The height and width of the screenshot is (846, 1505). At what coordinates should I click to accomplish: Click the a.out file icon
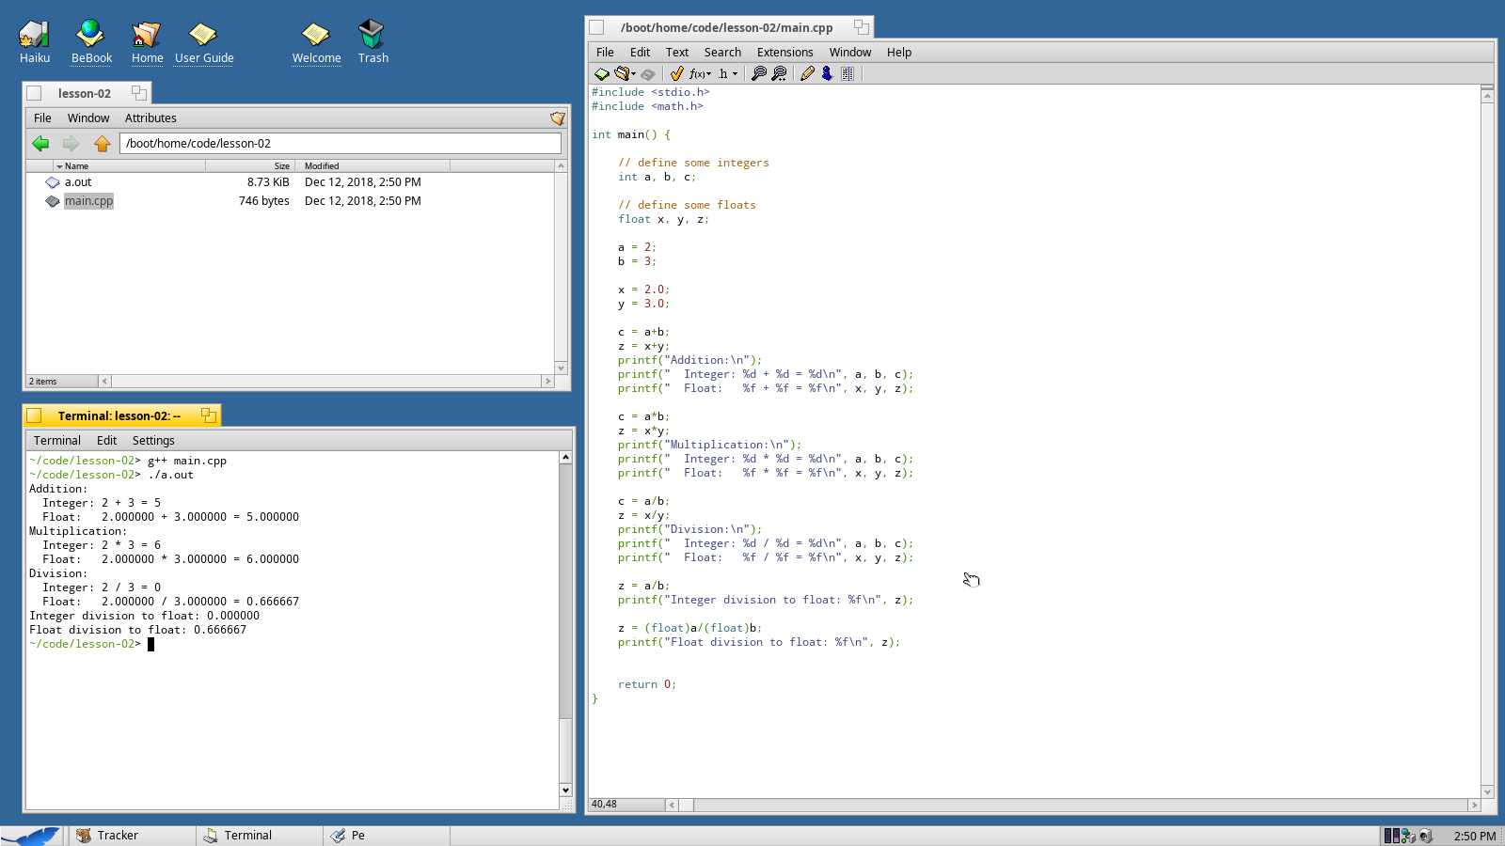point(53,182)
